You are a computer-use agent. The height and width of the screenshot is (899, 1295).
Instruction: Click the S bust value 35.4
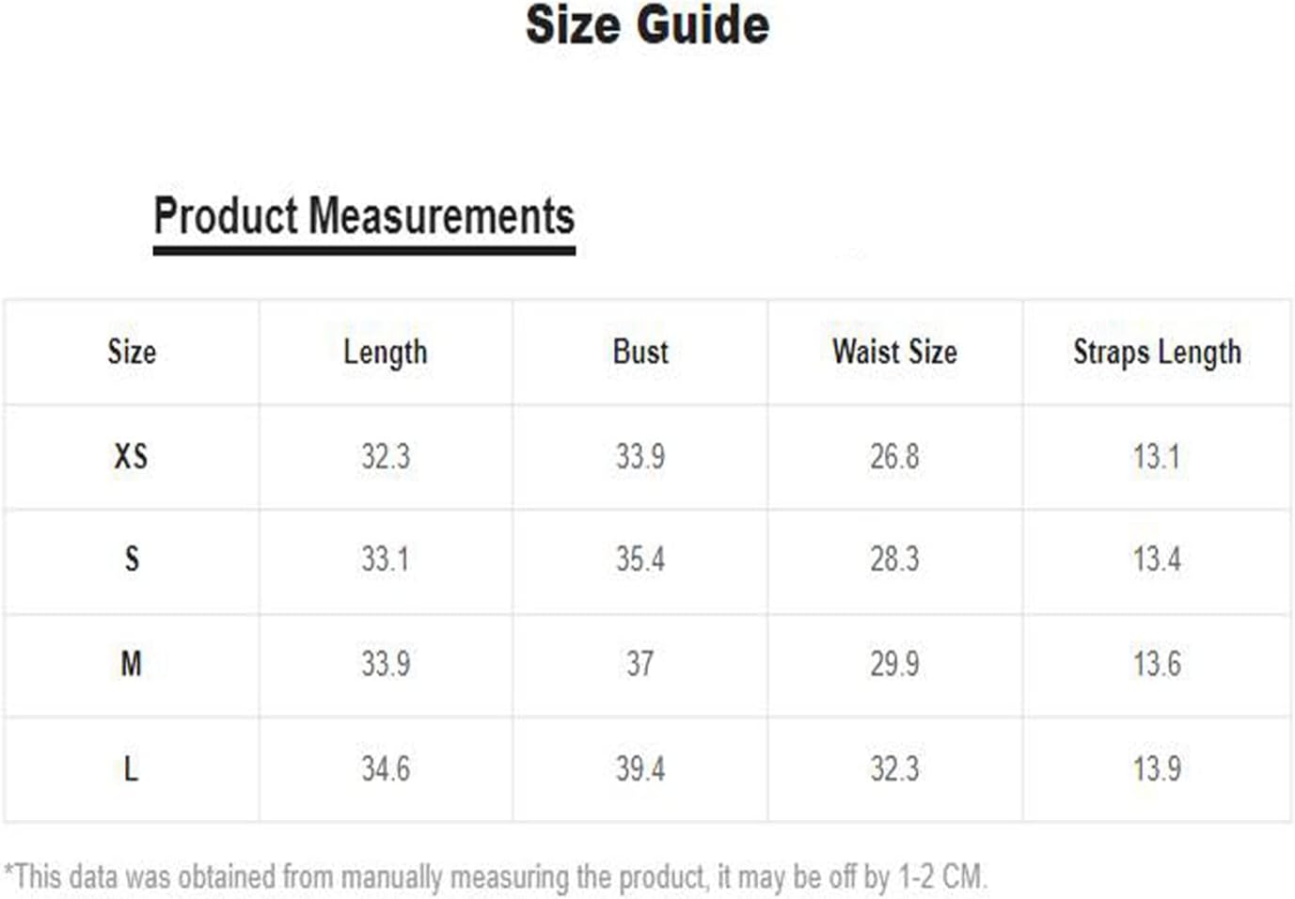[x=640, y=560]
